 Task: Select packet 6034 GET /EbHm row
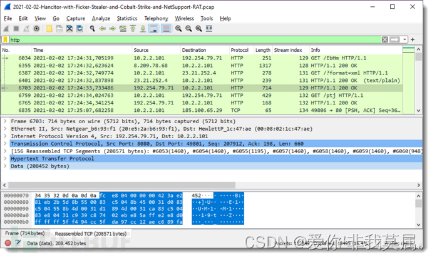202,58
